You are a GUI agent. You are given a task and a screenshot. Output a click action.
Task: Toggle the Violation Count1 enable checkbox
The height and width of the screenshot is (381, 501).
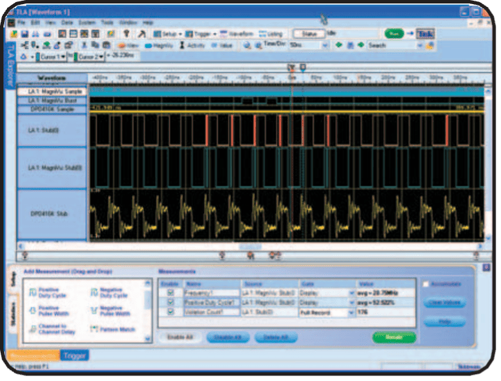(x=170, y=312)
